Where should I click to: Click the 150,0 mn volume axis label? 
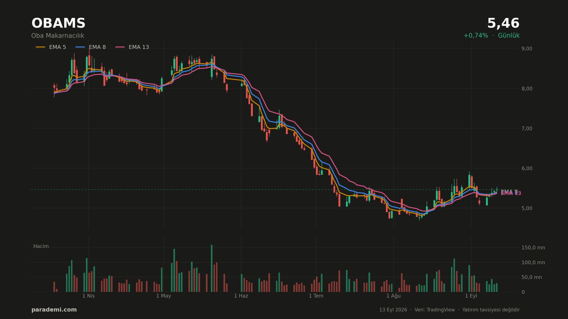tap(533, 248)
